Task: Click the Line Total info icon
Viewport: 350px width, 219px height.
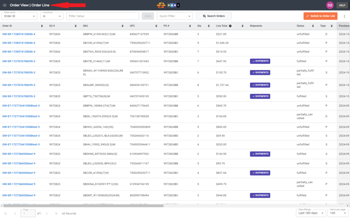Action: pos(230,26)
